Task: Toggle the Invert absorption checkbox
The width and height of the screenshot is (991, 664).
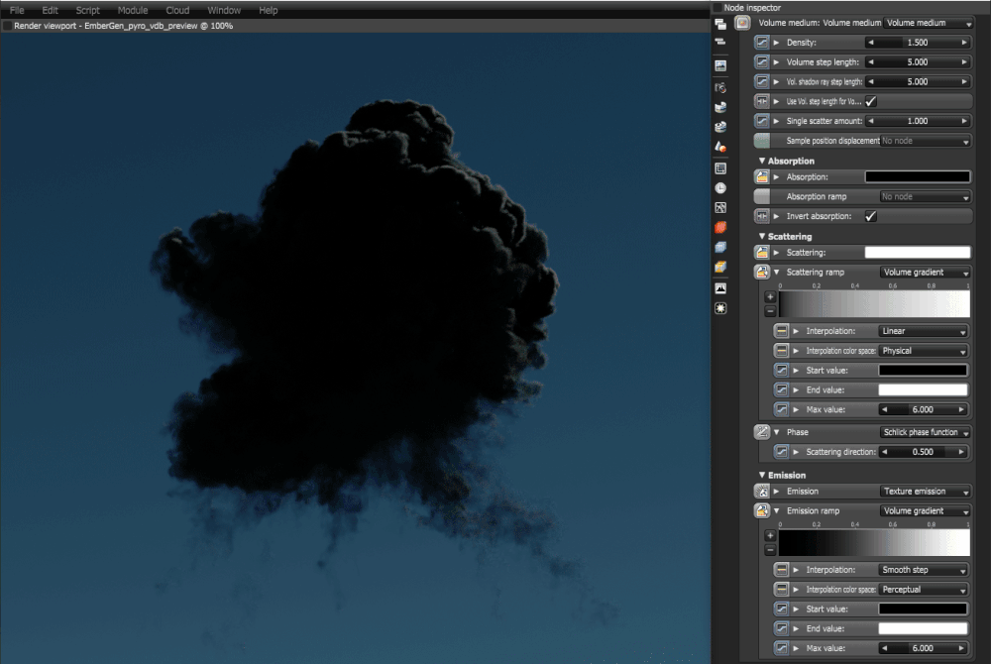Action: coord(870,216)
